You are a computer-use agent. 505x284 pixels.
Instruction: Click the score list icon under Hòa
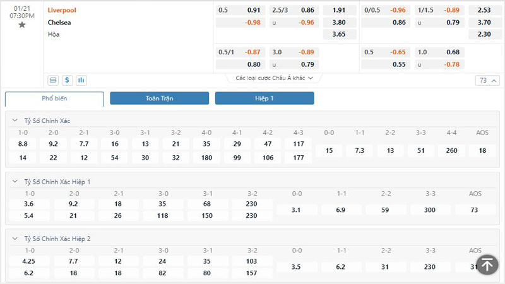pos(53,80)
